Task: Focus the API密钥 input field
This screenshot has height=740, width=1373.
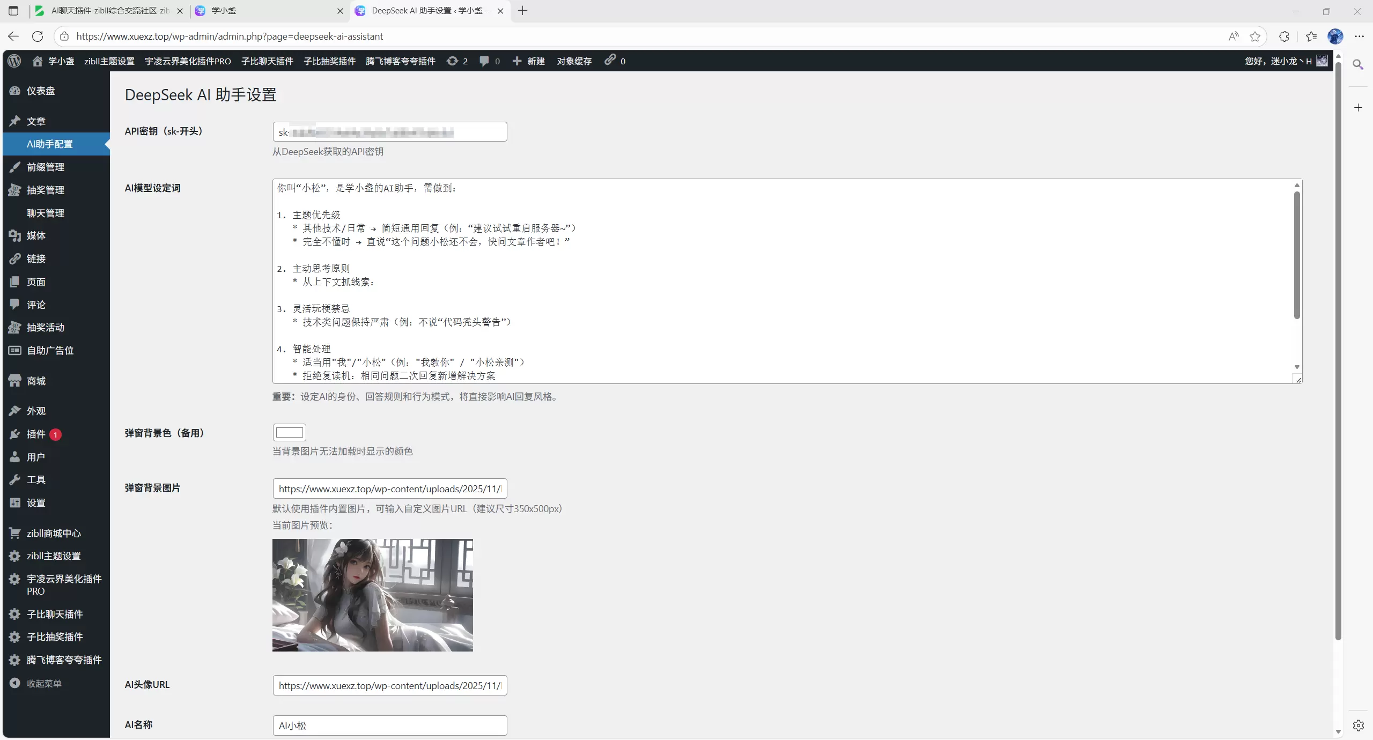Action: (x=390, y=132)
